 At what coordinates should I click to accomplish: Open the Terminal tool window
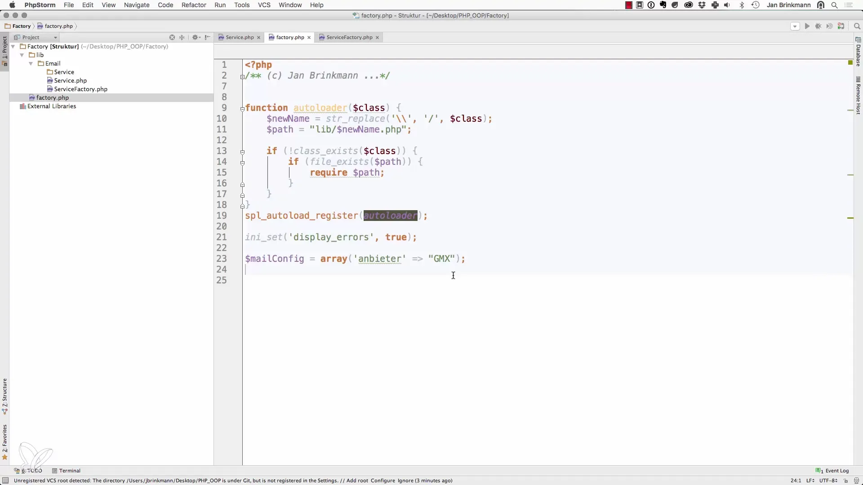(66, 471)
